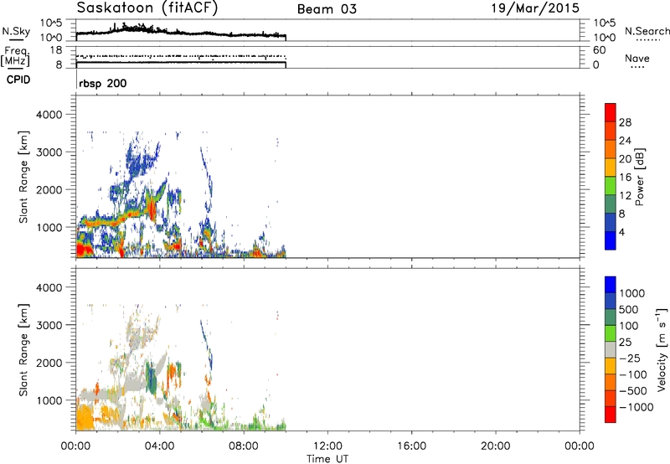The width and height of the screenshot is (670, 464).
Task: Click '2000' tick on the Velocity panel axis
Action: coord(49,363)
